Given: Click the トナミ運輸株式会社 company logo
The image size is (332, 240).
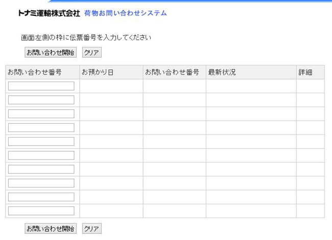Looking at the screenshot, I should pyautogui.click(x=49, y=14).
